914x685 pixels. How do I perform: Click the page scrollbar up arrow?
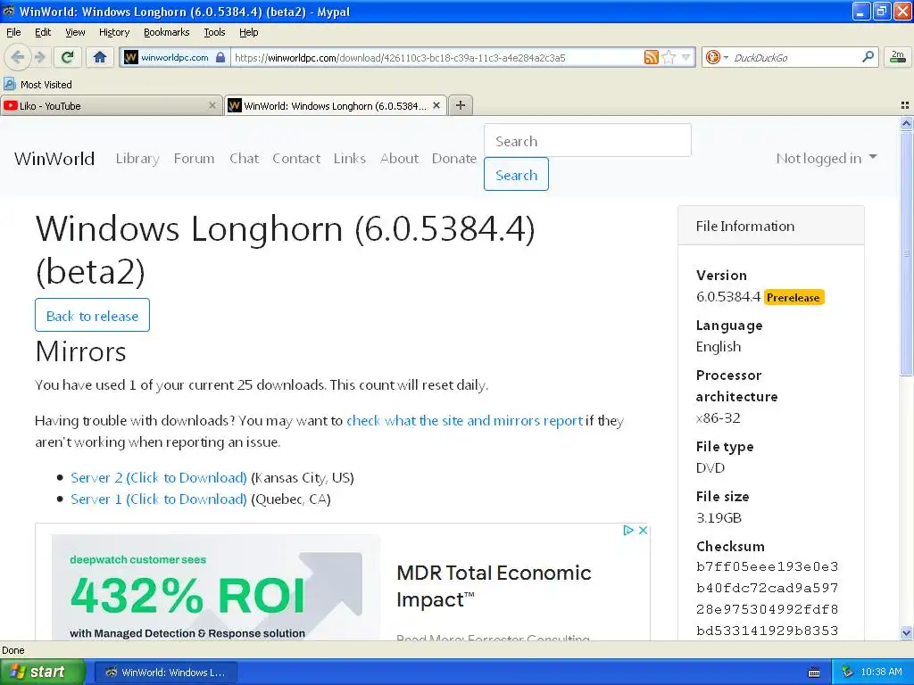coord(906,123)
